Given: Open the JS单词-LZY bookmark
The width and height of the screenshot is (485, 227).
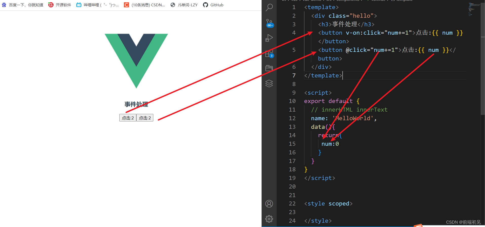Looking at the screenshot, I should point(184,5).
